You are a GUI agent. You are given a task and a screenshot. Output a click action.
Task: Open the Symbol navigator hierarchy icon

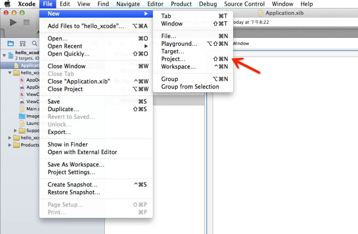(23, 43)
